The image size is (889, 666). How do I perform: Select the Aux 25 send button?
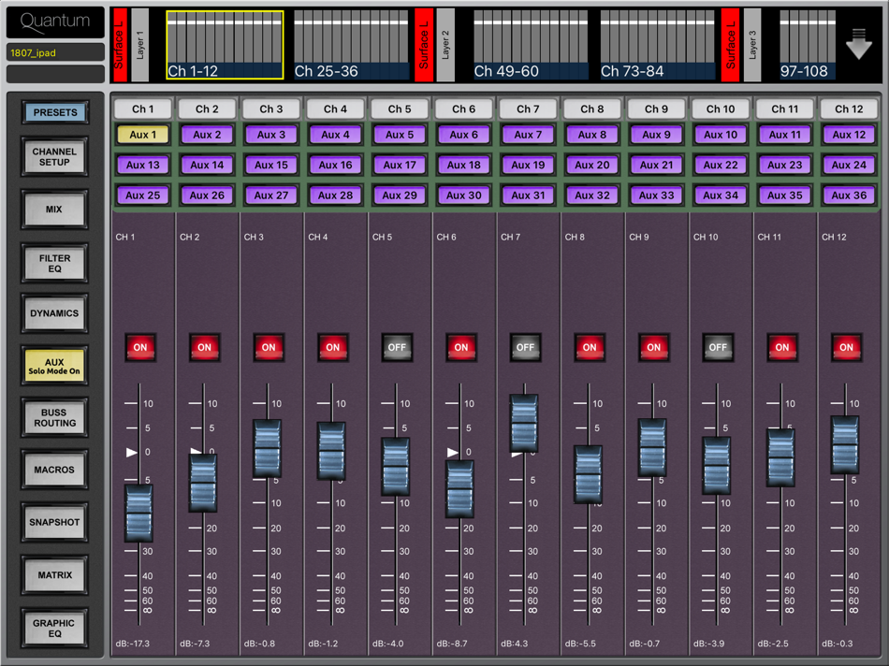tap(143, 195)
